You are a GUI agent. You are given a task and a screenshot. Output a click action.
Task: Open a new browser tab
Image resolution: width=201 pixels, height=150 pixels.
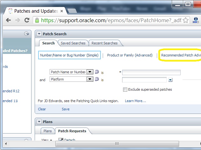pos(72,11)
